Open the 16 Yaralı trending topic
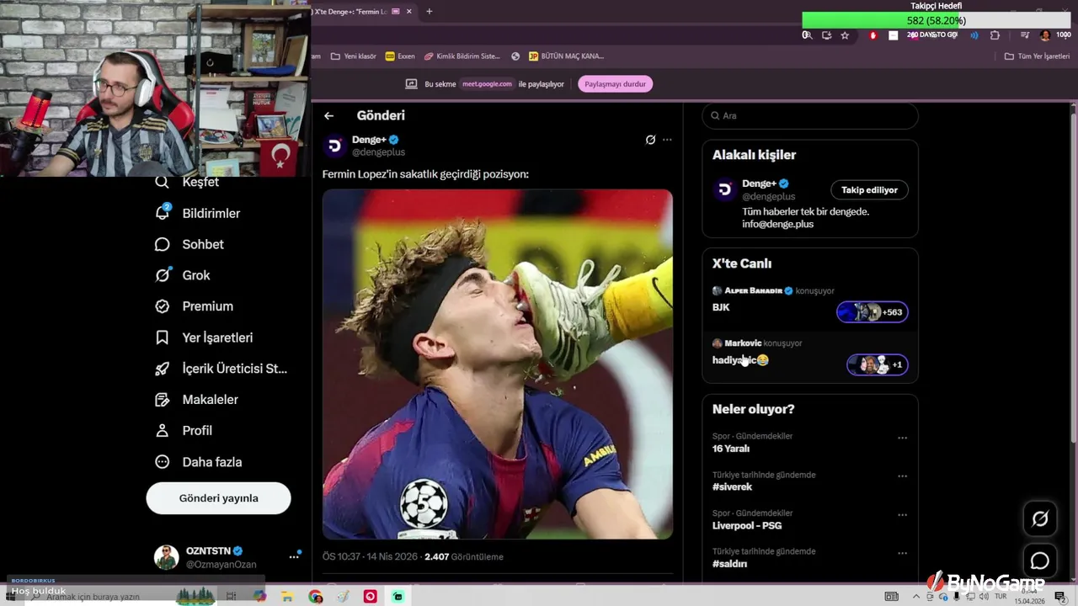Screen dimensions: 1078x606 (x=731, y=449)
